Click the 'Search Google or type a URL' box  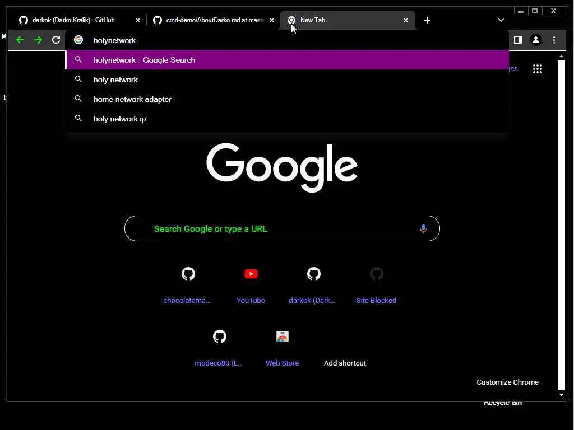point(282,228)
